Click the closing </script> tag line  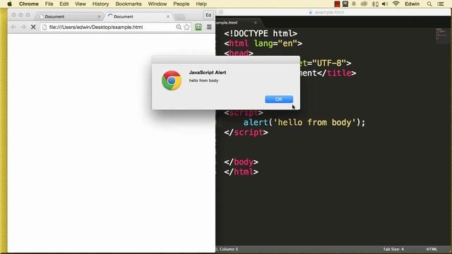(246, 133)
